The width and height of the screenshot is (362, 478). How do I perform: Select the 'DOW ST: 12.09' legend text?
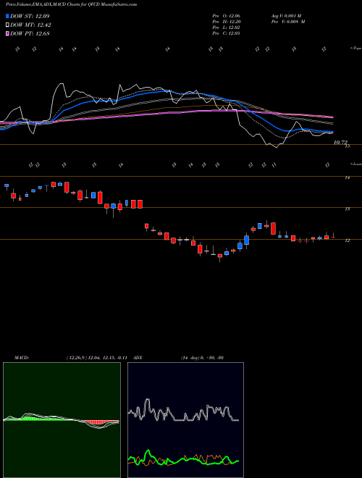pyautogui.click(x=30, y=16)
